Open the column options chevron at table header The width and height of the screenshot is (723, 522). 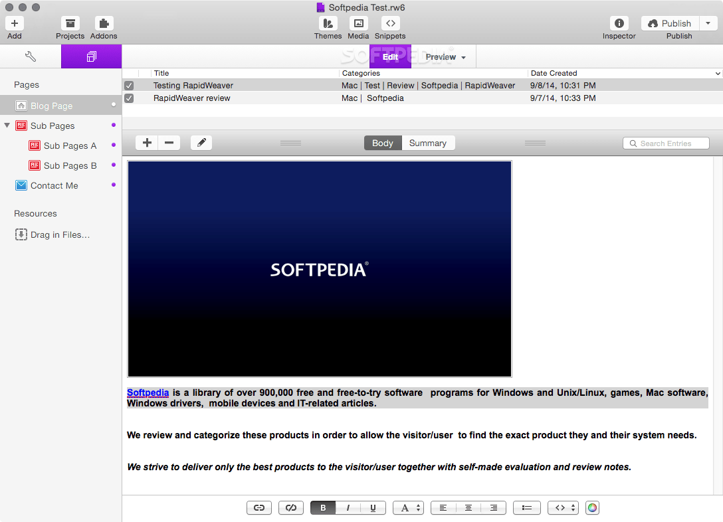tap(718, 74)
